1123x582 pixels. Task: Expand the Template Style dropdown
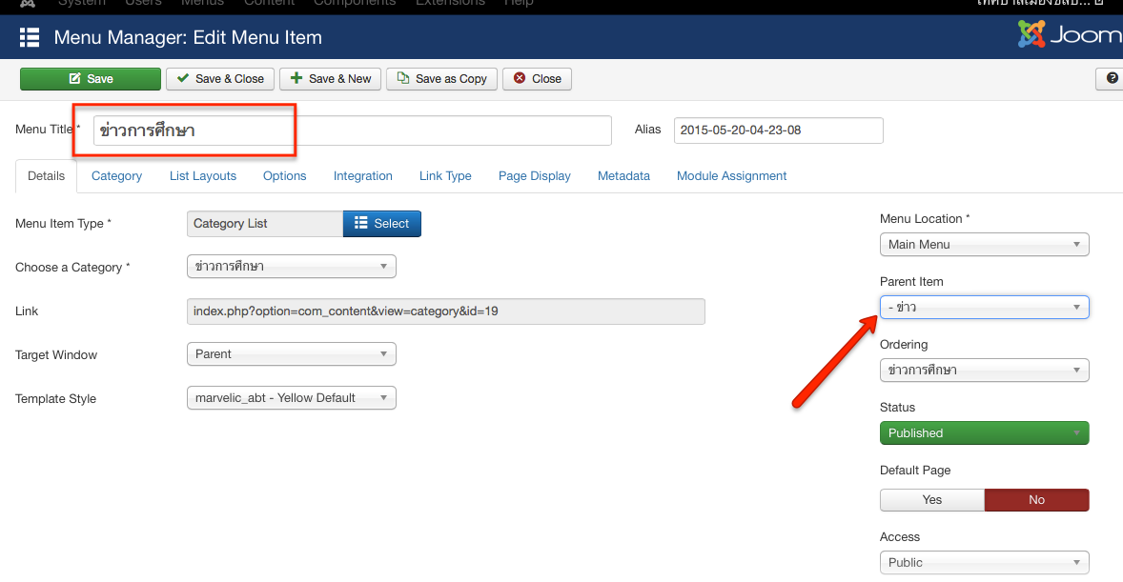click(291, 398)
